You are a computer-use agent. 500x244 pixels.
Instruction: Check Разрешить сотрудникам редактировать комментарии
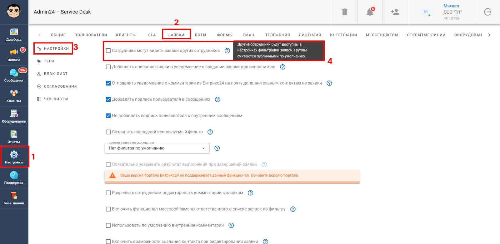tap(108, 193)
